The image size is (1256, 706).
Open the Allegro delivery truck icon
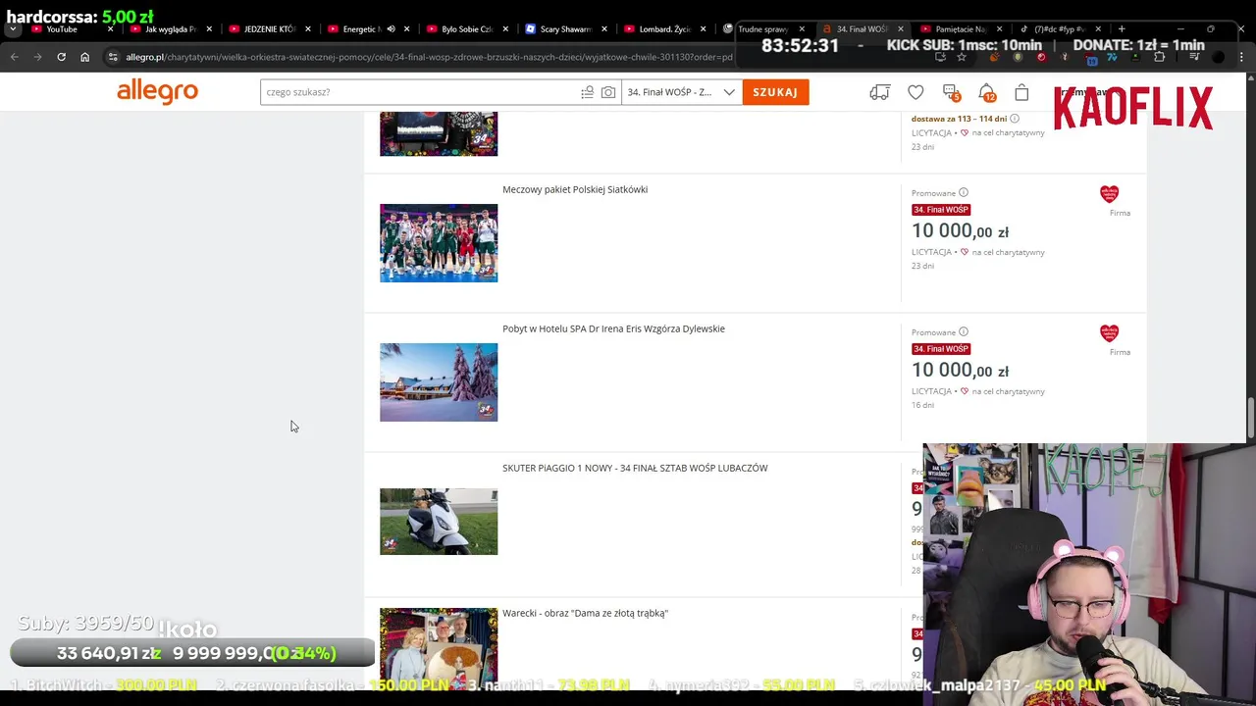[879, 92]
